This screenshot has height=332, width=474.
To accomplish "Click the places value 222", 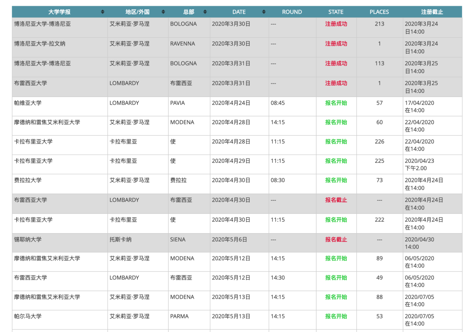I will (379, 220).
